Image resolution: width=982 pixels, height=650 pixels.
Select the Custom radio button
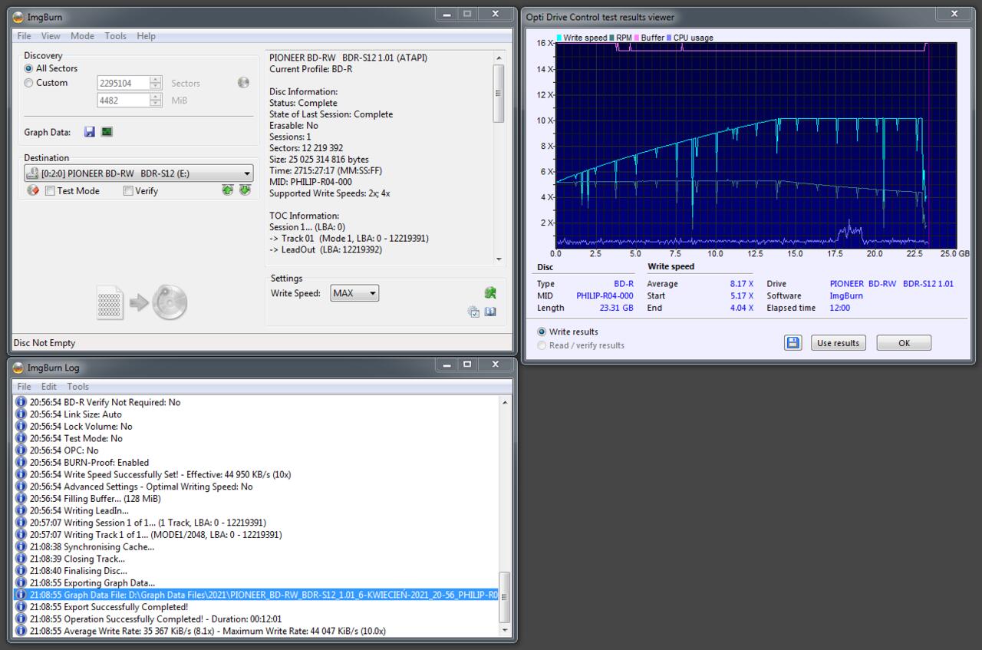coord(29,83)
